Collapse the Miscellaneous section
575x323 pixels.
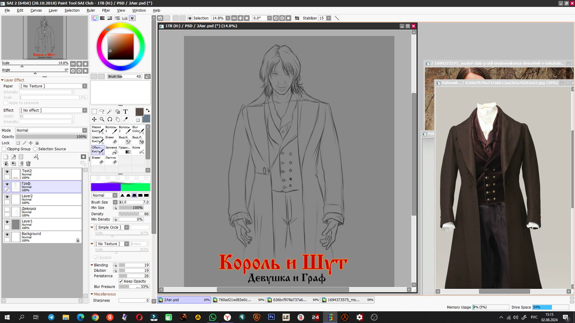click(x=92, y=294)
